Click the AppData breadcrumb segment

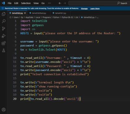[29, 17]
